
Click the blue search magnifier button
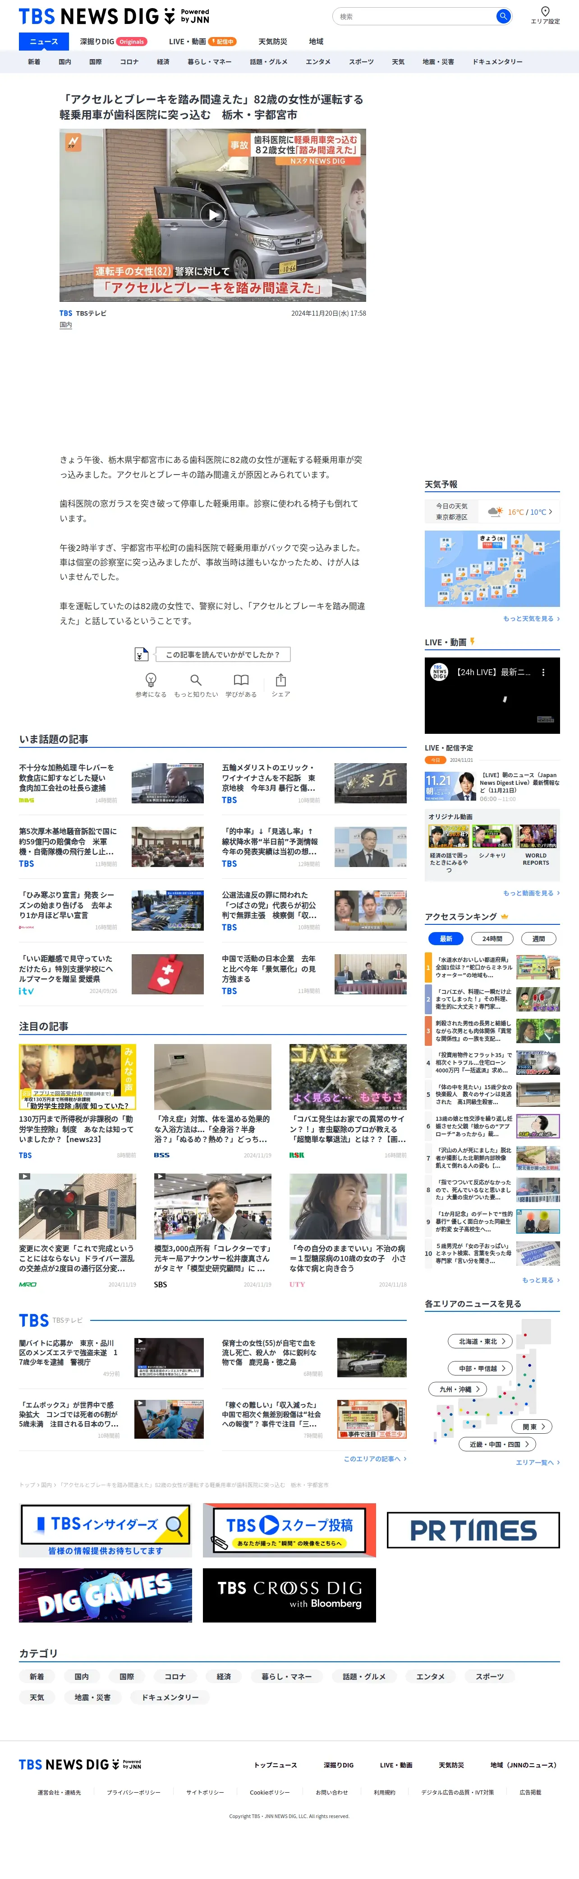(502, 16)
